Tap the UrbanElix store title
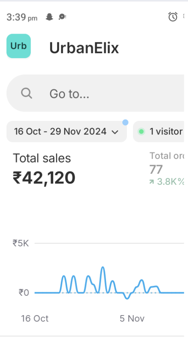The height and width of the screenshot is (337, 188). point(84,48)
